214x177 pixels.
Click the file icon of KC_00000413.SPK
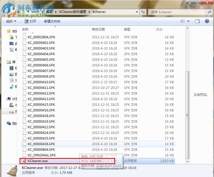24,99
